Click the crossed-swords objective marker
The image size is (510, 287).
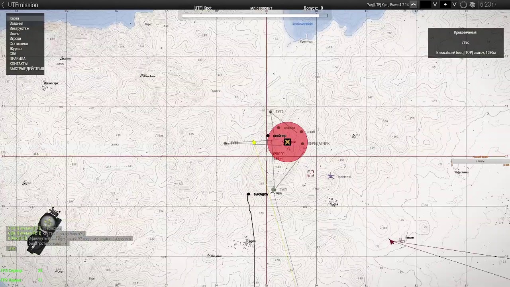(x=287, y=142)
